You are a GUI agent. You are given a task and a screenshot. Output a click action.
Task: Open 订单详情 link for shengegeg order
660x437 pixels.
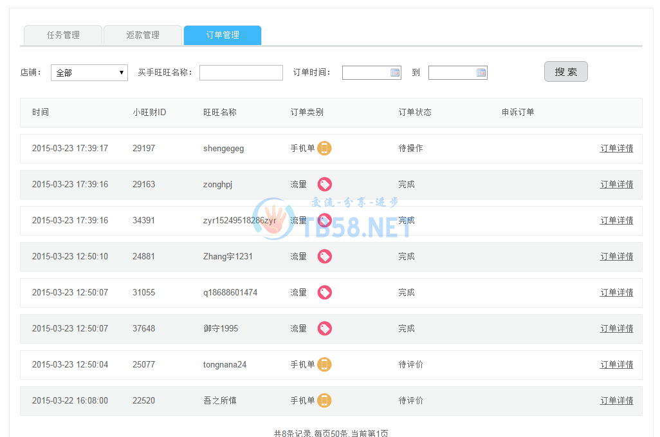pyautogui.click(x=616, y=149)
